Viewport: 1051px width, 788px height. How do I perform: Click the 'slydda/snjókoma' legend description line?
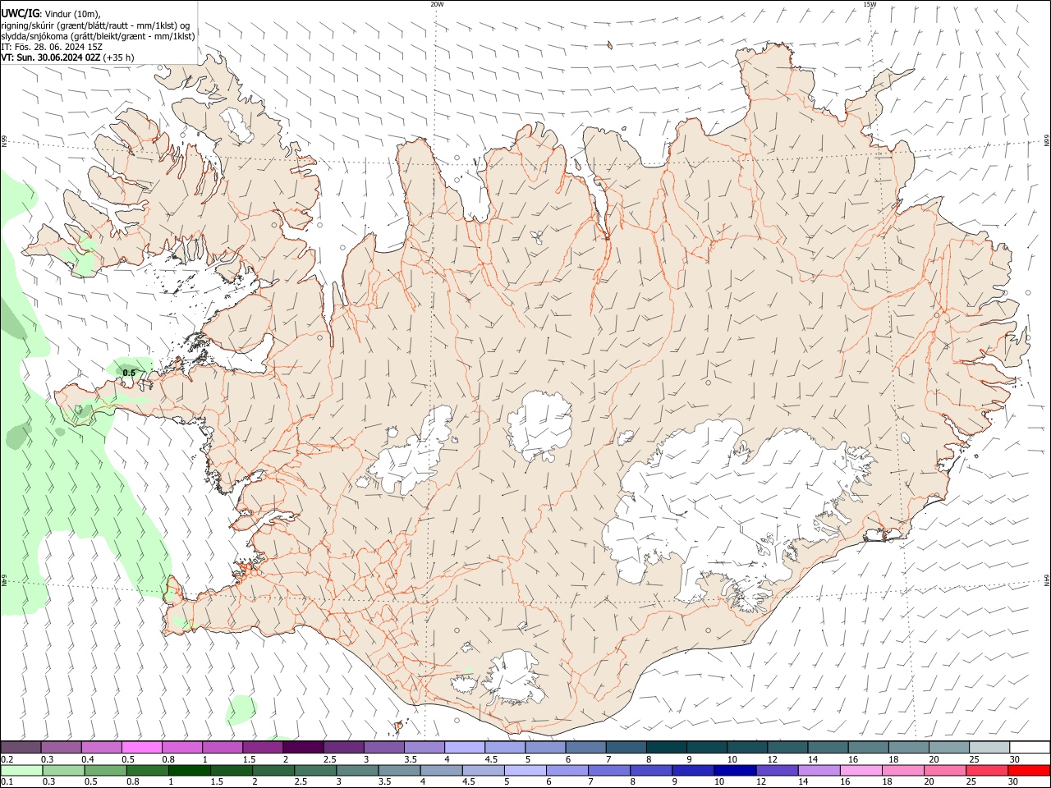98,36
